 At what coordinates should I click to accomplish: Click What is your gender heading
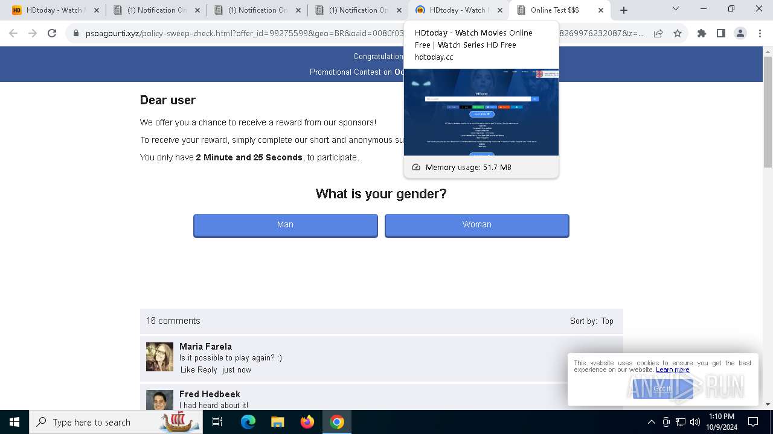click(x=381, y=194)
